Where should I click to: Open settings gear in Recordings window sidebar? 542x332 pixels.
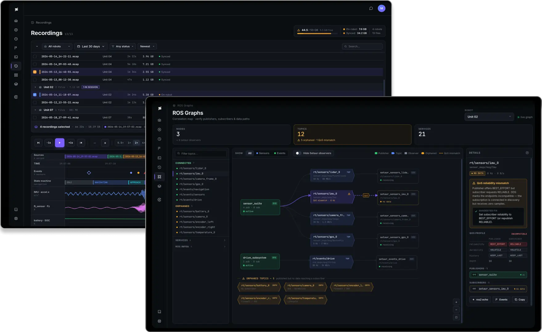(x=16, y=97)
